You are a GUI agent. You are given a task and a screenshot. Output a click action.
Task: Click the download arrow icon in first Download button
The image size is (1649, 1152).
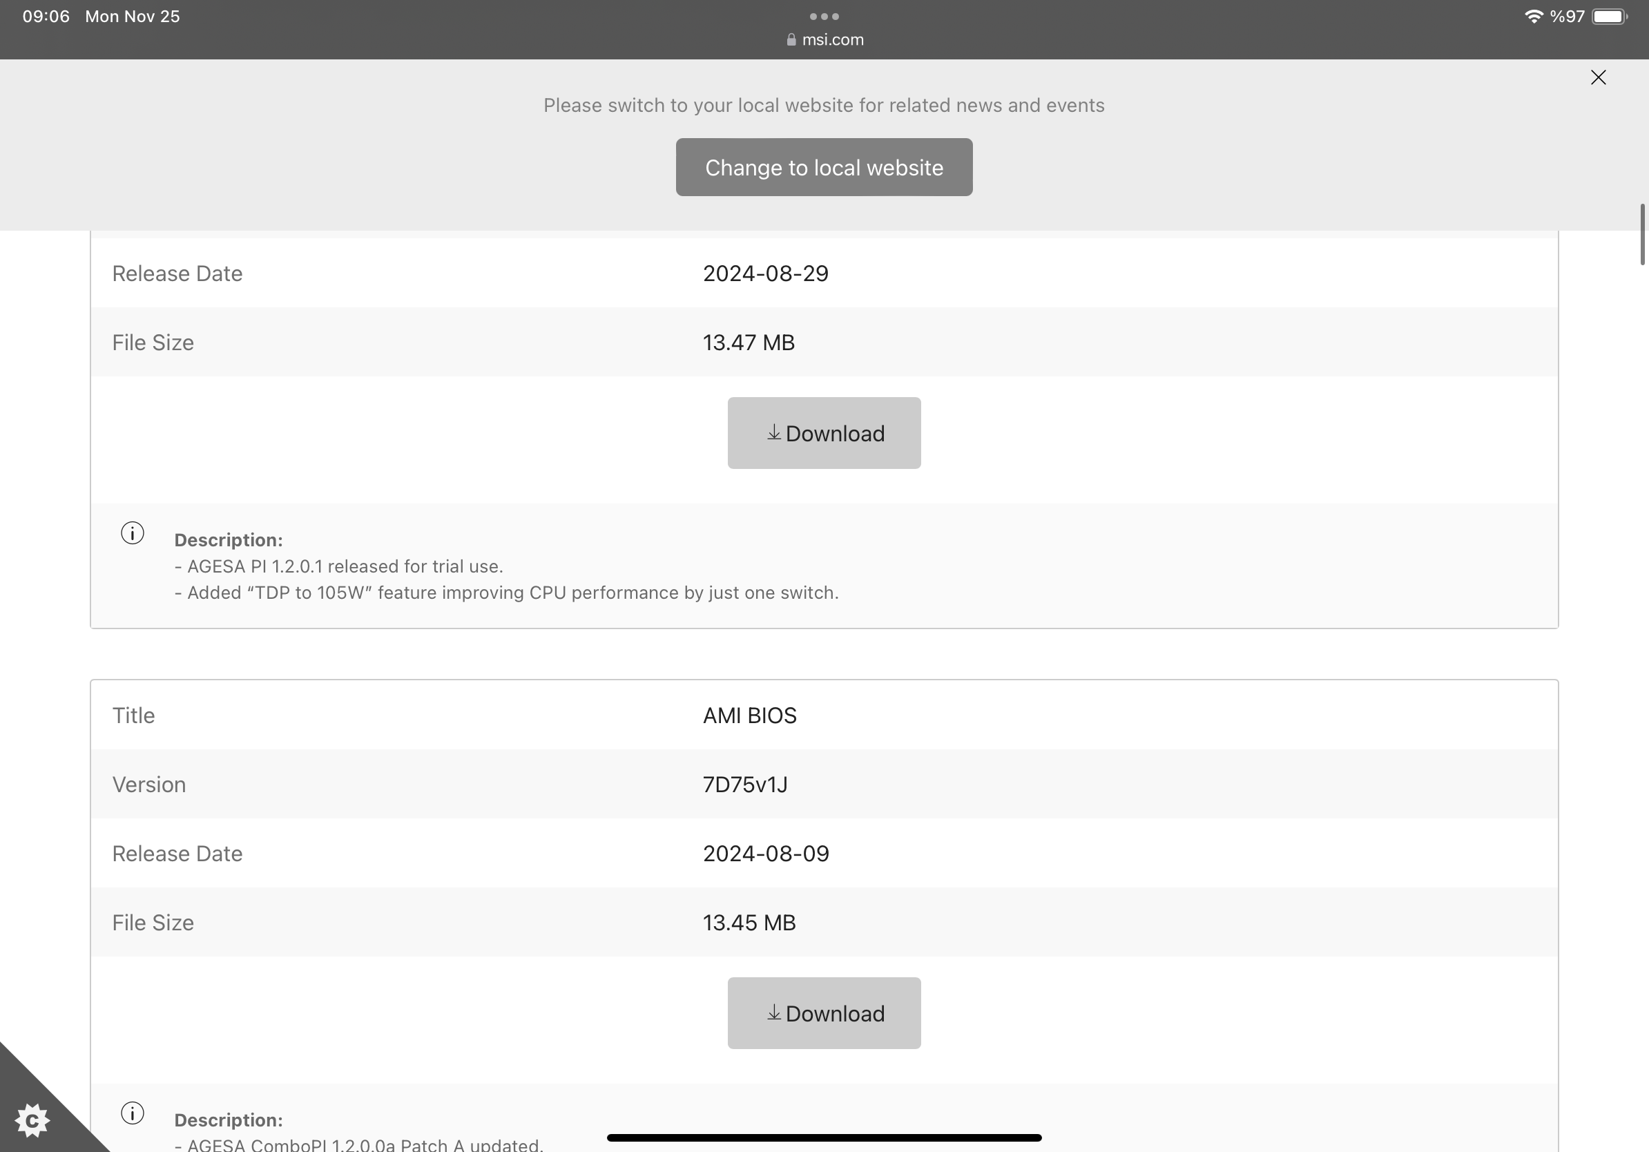click(x=773, y=432)
